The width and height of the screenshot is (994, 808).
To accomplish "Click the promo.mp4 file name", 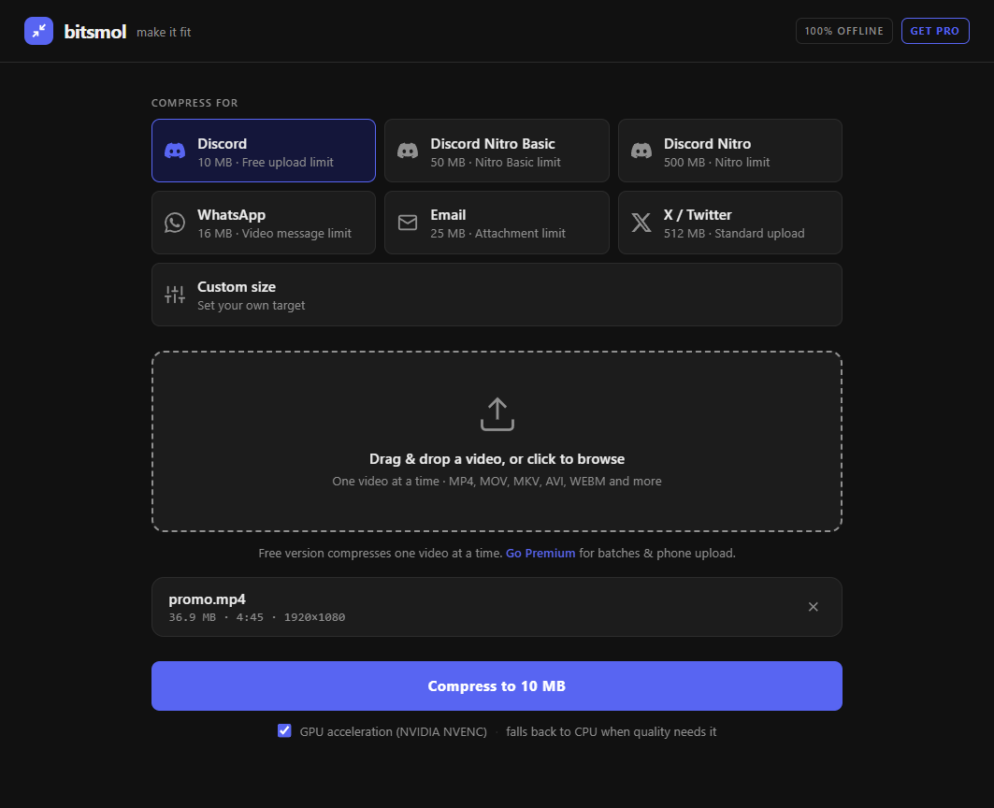I will point(208,599).
